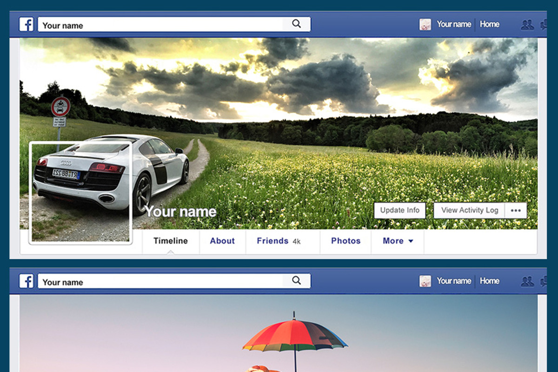Expand the More dropdown tab
The image size is (558, 372).
coord(398,241)
